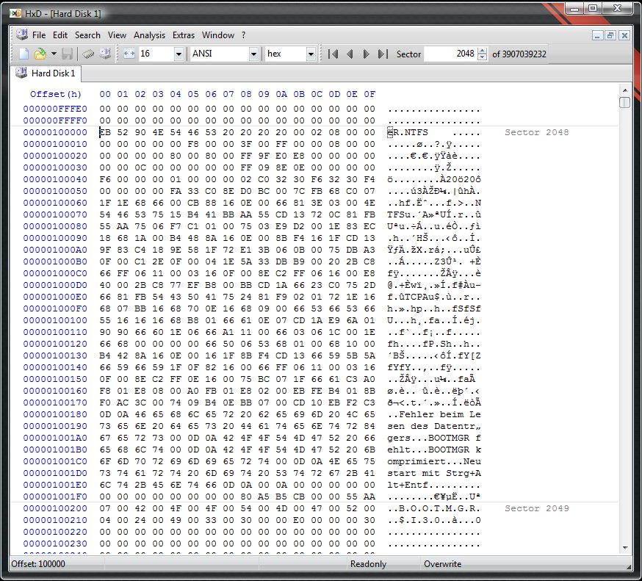Click the 'Sector 2048' label
Image resolution: width=642 pixels, height=581 pixels.
536,132
